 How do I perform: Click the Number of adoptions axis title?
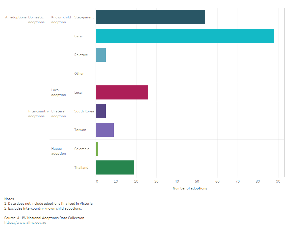coord(190,188)
